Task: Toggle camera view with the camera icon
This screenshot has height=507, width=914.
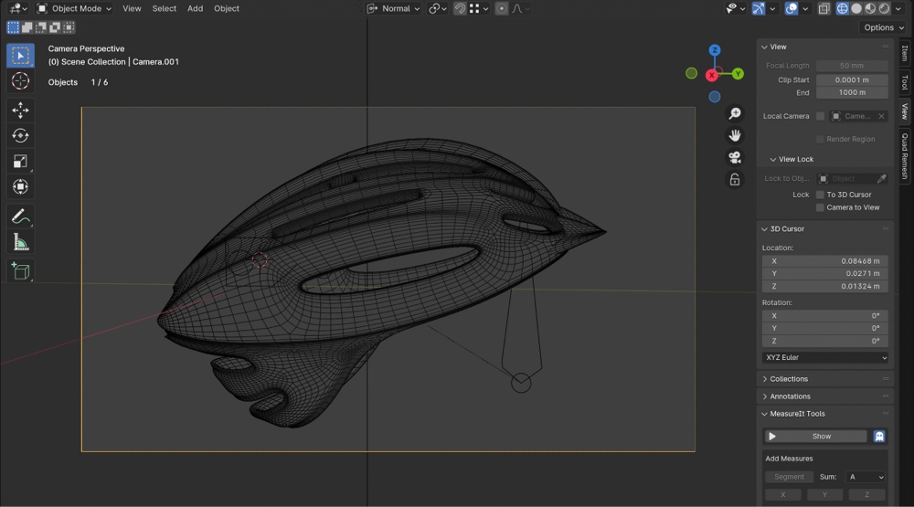Action: click(x=735, y=157)
